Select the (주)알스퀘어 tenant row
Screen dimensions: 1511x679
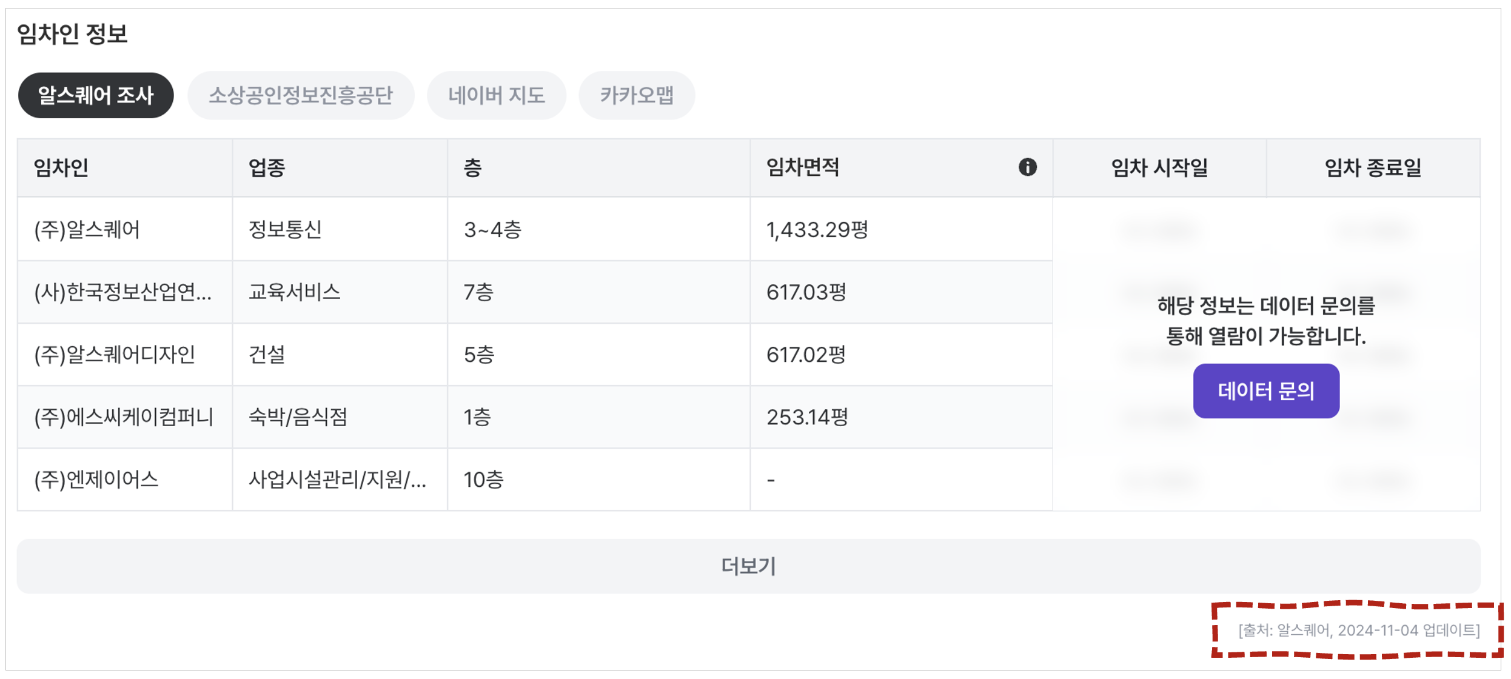(x=87, y=230)
